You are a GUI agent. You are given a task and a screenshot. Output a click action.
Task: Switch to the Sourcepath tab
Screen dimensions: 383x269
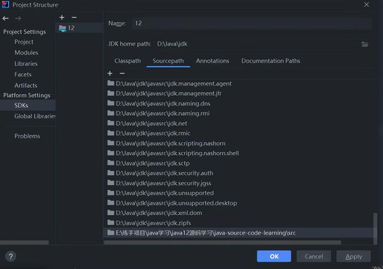(168, 61)
